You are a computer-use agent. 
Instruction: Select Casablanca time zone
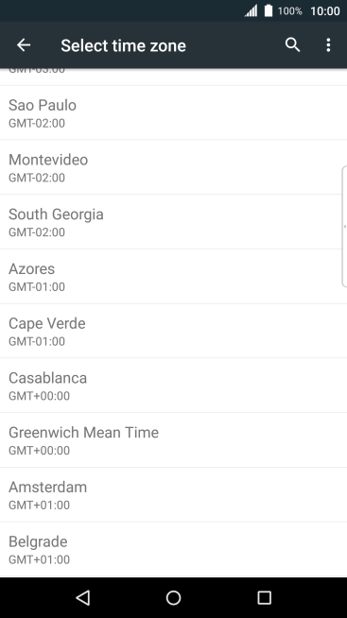coord(174,386)
